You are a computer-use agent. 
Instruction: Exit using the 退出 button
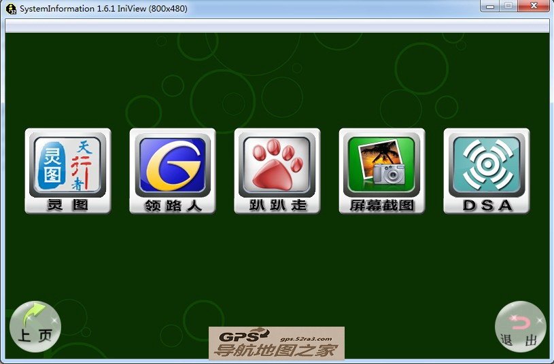(520, 327)
